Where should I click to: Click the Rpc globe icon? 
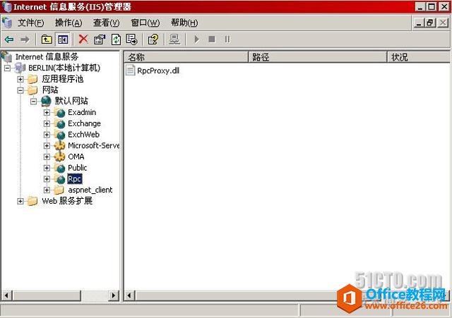coord(60,179)
